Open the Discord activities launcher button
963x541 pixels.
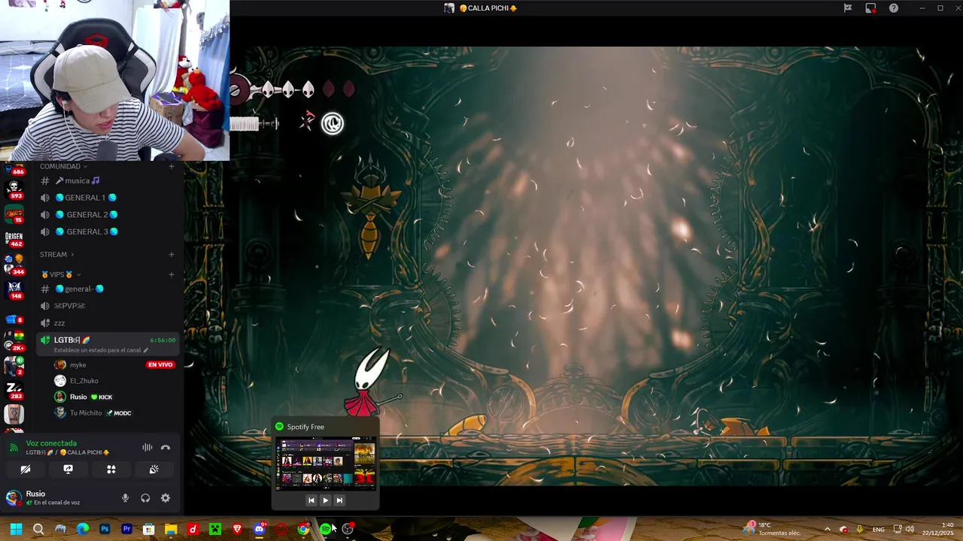111,469
